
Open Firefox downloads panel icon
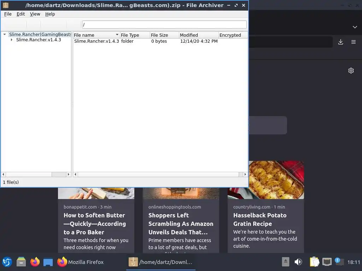point(340,42)
